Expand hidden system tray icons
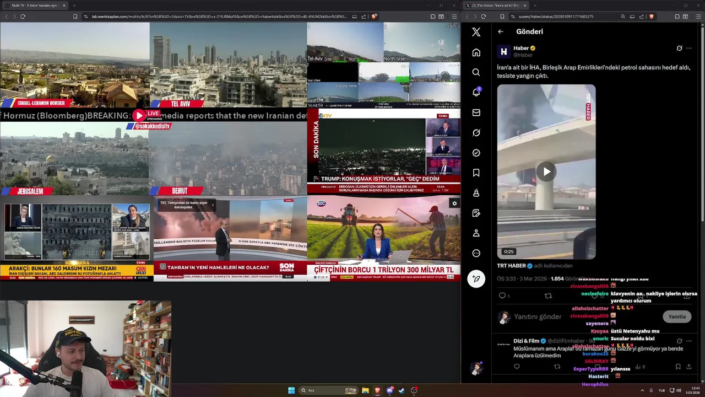 642,390
